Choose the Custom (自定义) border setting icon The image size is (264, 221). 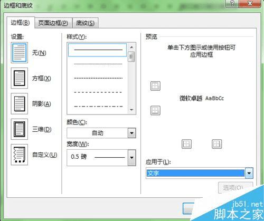tap(20, 155)
